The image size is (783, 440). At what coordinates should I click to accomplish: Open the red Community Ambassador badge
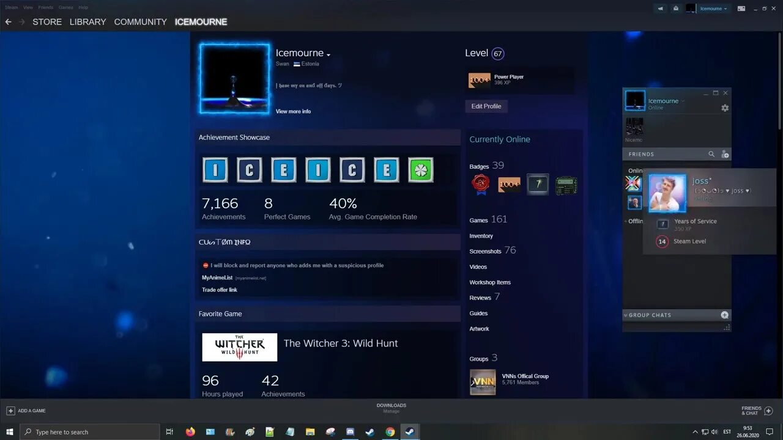[x=481, y=185]
